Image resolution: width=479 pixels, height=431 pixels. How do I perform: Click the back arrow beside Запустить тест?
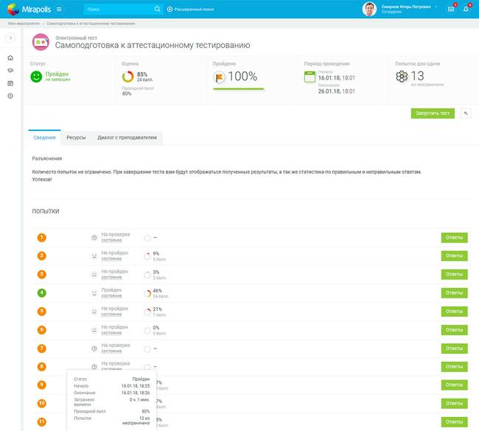[466, 113]
